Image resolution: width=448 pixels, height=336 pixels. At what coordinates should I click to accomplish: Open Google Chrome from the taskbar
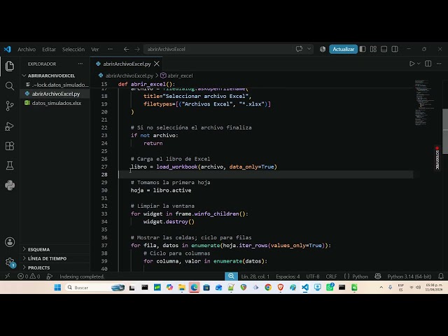[268, 288]
